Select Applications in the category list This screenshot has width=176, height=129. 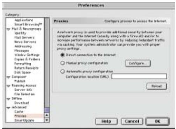point(24,20)
